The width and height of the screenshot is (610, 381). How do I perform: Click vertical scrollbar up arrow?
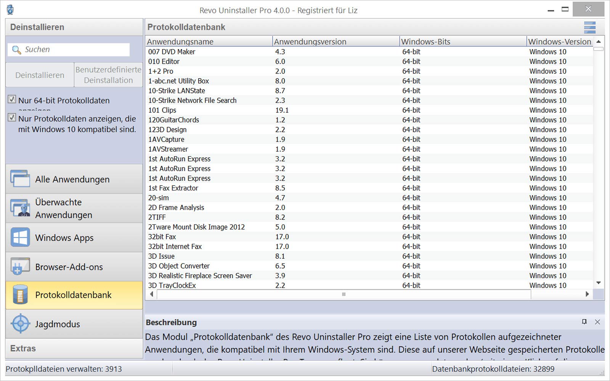point(599,42)
